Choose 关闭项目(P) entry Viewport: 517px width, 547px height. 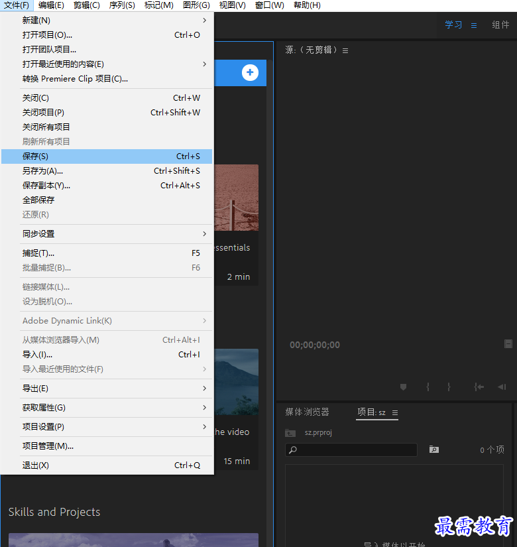[x=107, y=113]
